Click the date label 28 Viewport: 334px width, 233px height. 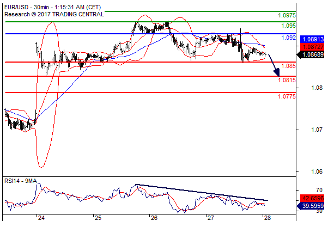point(267,218)
